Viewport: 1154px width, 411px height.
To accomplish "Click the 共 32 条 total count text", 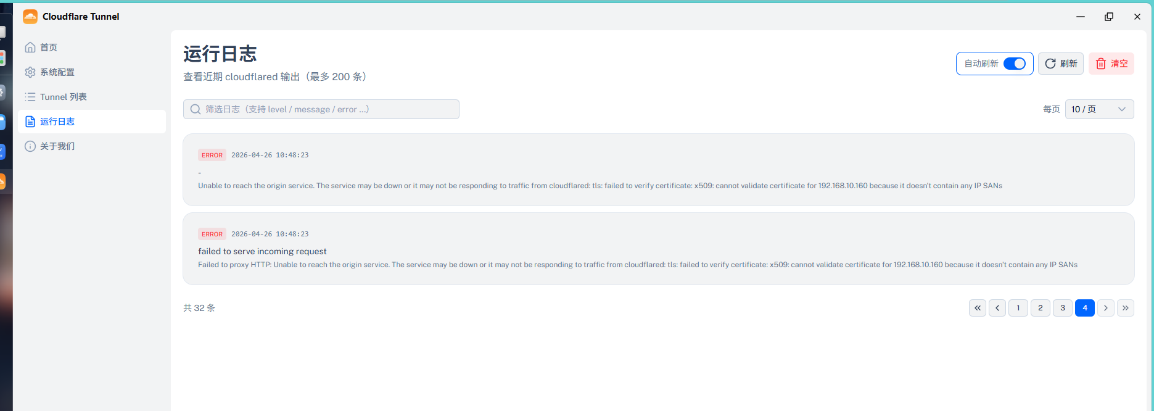I will (199, 308).
